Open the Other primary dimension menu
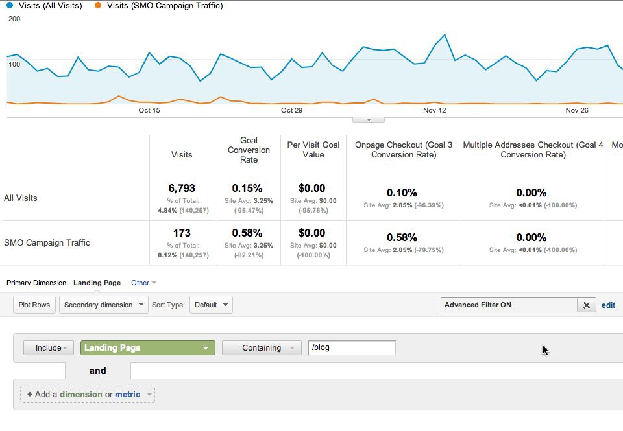This screenshot has height=431, width=623. (143, 283)
